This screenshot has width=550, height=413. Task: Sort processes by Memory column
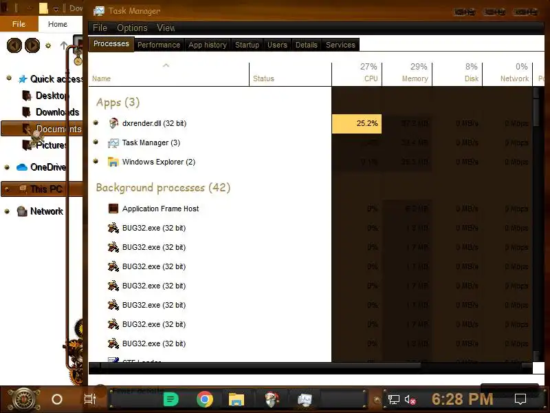click(407, 74)
